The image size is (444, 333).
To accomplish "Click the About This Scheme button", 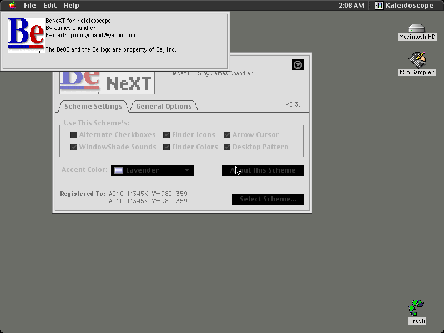I will (263, 170).
